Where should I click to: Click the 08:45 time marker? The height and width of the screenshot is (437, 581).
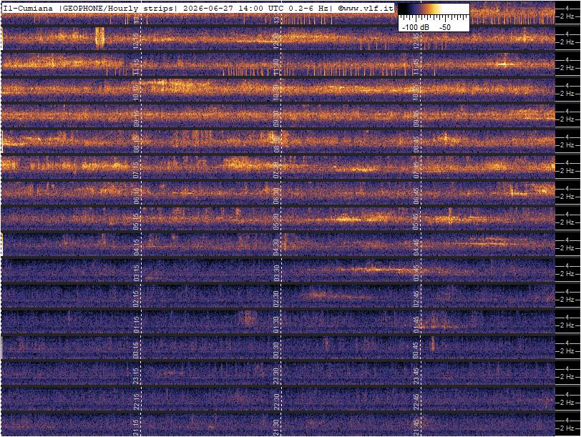pyautogui.click(x=416, y=144)
